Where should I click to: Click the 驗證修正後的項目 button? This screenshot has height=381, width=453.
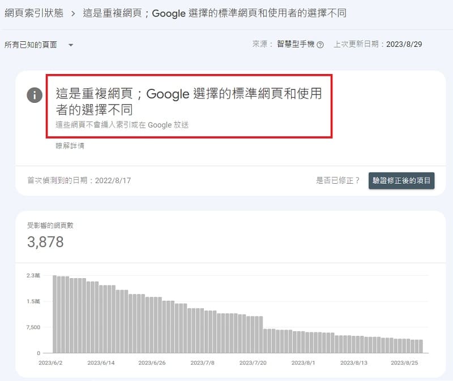[401, 180]
